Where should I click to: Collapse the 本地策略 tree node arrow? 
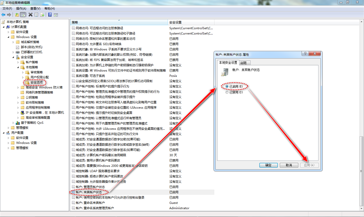(x=18, y=67)
